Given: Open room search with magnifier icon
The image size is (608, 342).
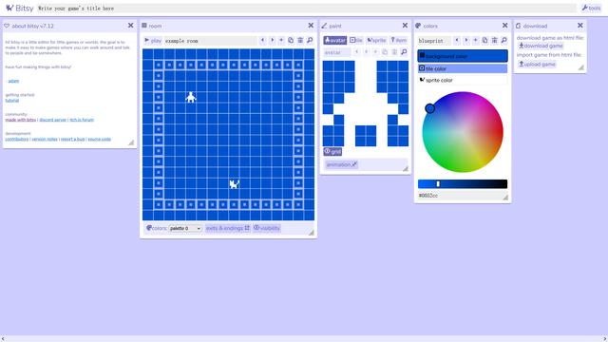Looking at the screenshot, I should 310,40.
